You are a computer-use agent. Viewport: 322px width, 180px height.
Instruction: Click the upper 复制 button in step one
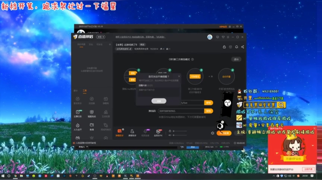tap(133, 73)
